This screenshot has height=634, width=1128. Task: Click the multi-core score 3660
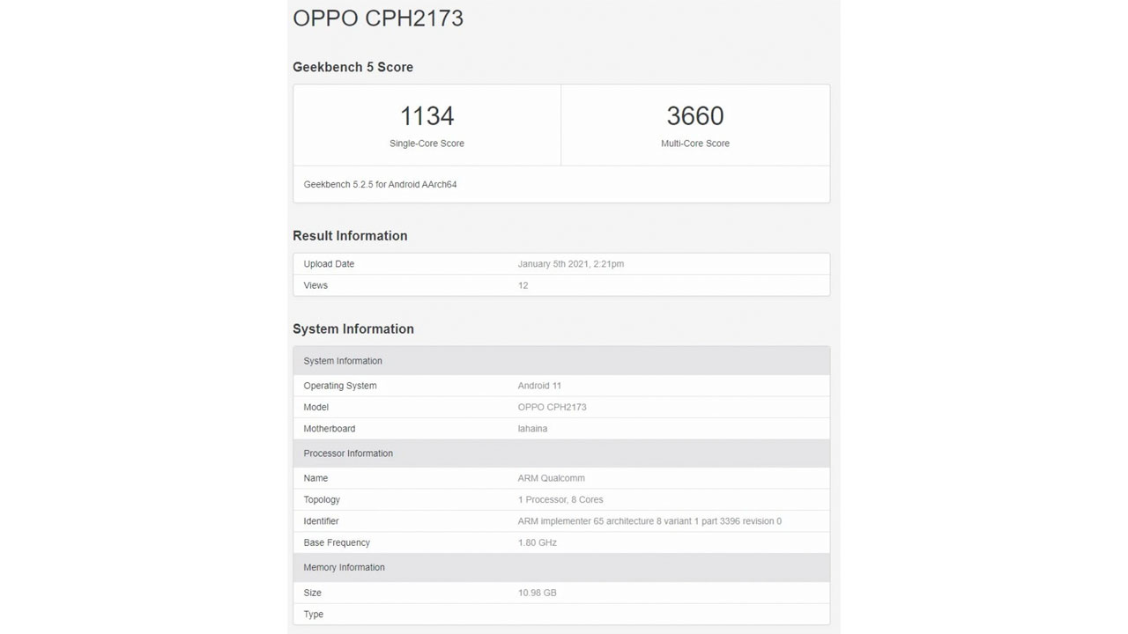[x=694, y=116]
